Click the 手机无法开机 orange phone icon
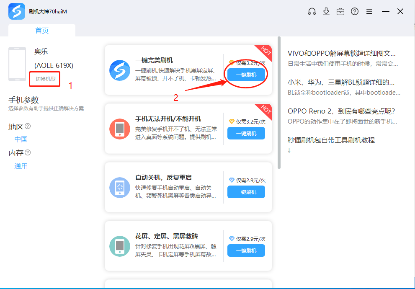Viewport: 415px width, 289px height. point(120,129)
